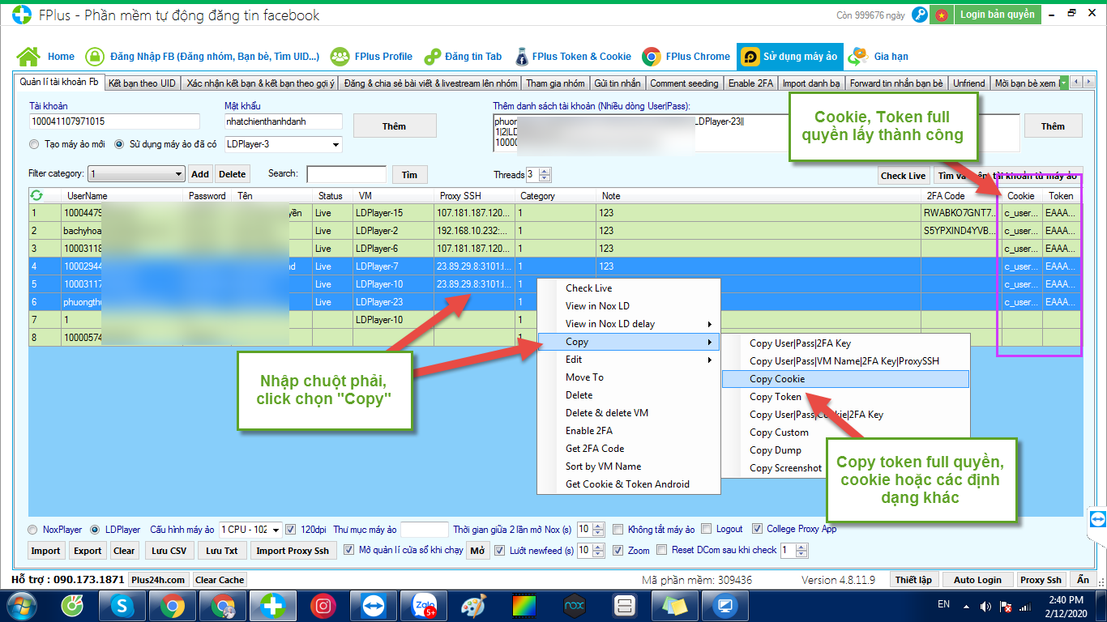Select Sử dụng máy ảo đã có radio

(119, 145)
